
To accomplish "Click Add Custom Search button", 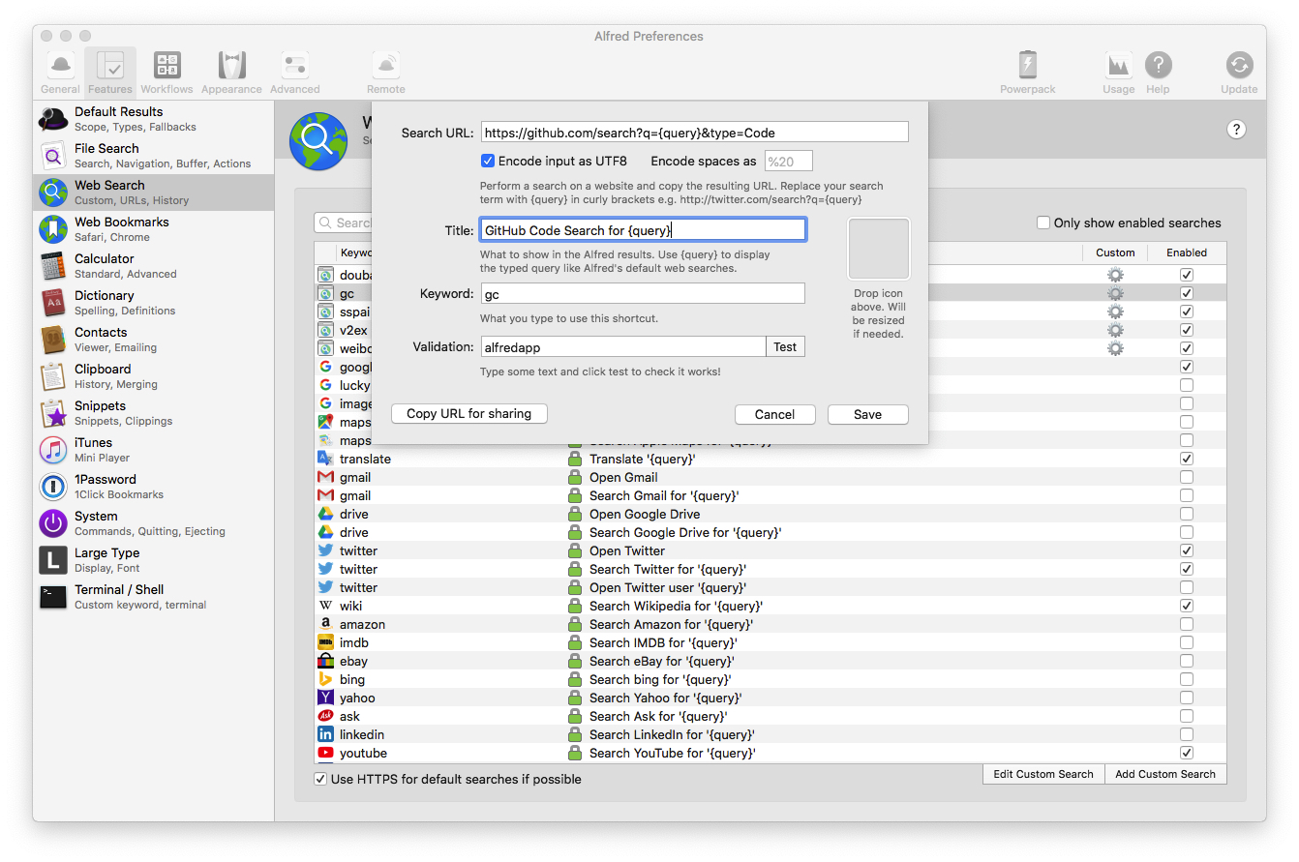I will tap(1164, 774).
